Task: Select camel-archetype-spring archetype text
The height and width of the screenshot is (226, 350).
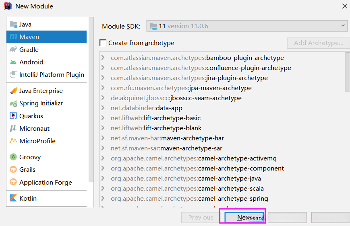Action: coord(190,198)
